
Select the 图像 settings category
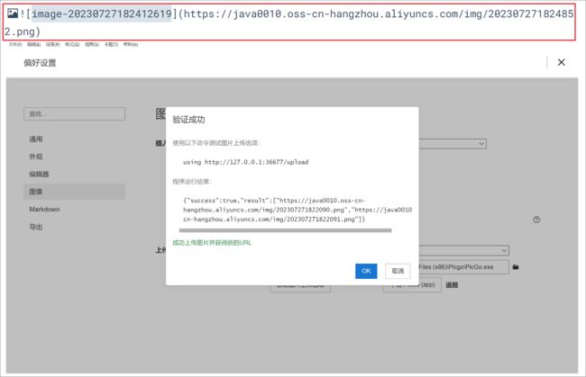(74, 192)
